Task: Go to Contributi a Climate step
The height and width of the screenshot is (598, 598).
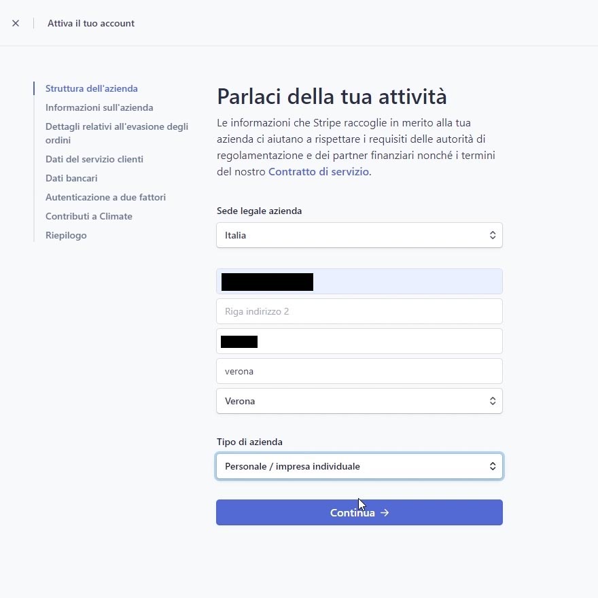Action: (88, 216)
